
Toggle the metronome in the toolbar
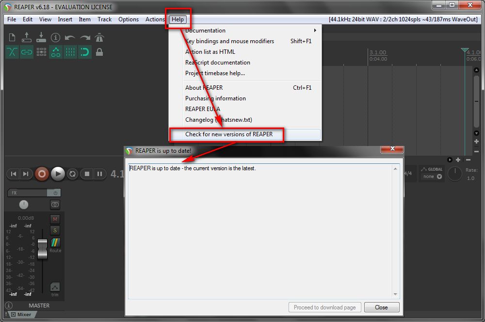point(99,37)
